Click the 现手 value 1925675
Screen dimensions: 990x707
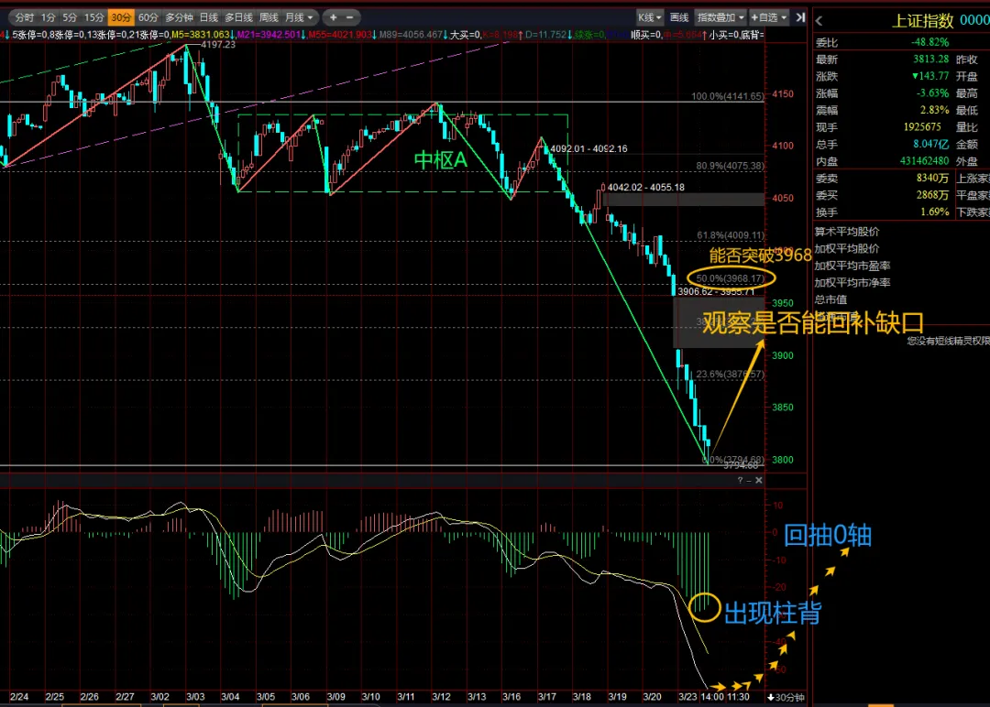click(922, 126)
